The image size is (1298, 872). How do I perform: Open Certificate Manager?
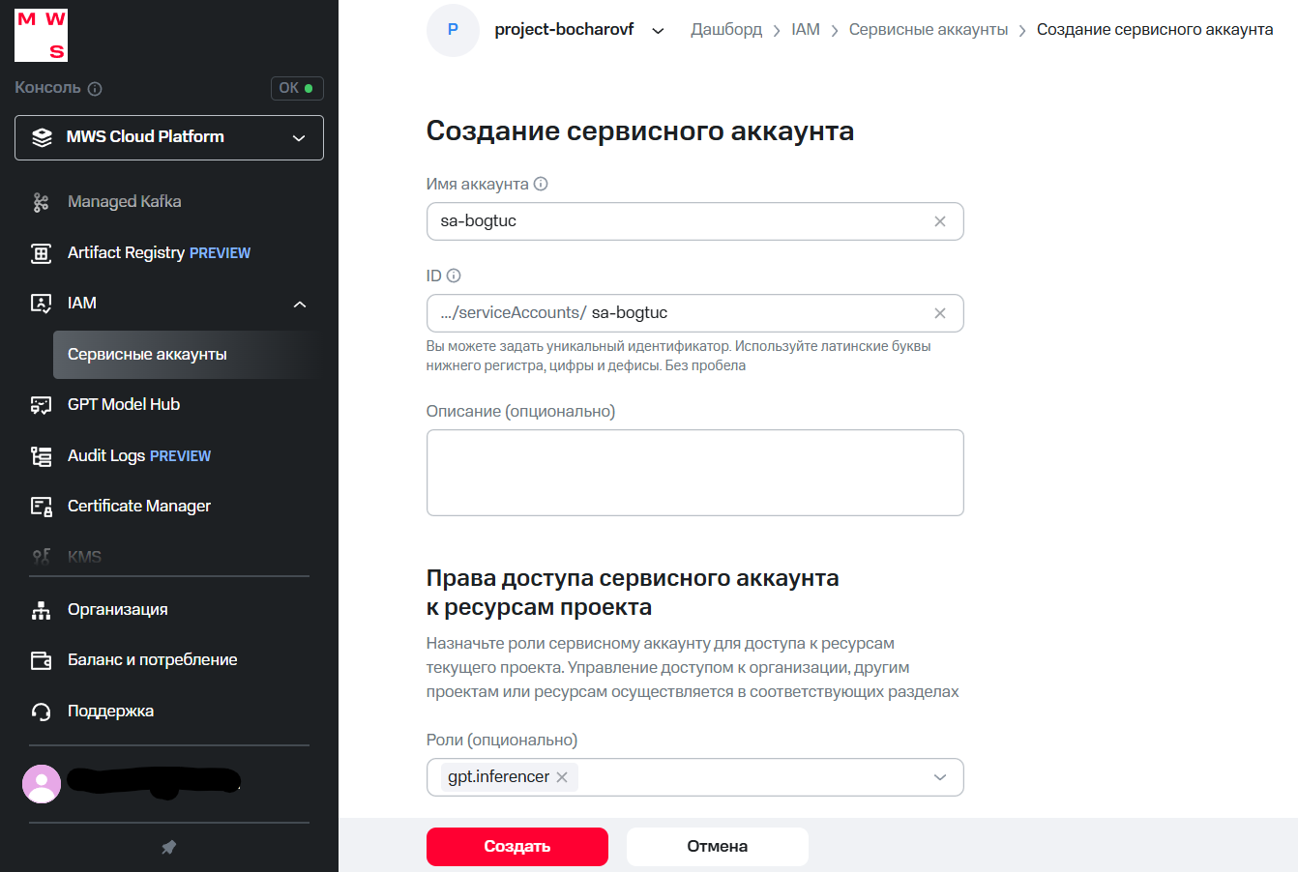pos(139,506)
